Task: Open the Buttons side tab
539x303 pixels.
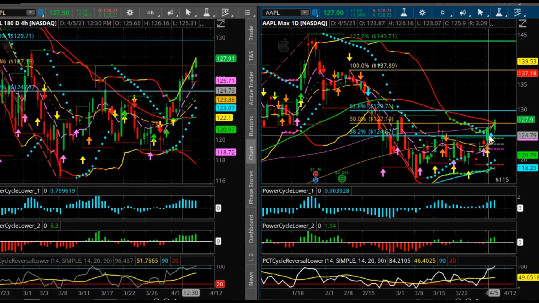Action: pyautogui.click(x=251, y=126)
